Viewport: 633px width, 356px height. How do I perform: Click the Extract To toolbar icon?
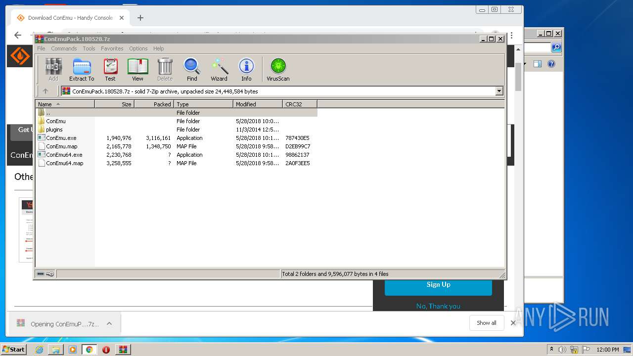(82, 69)
